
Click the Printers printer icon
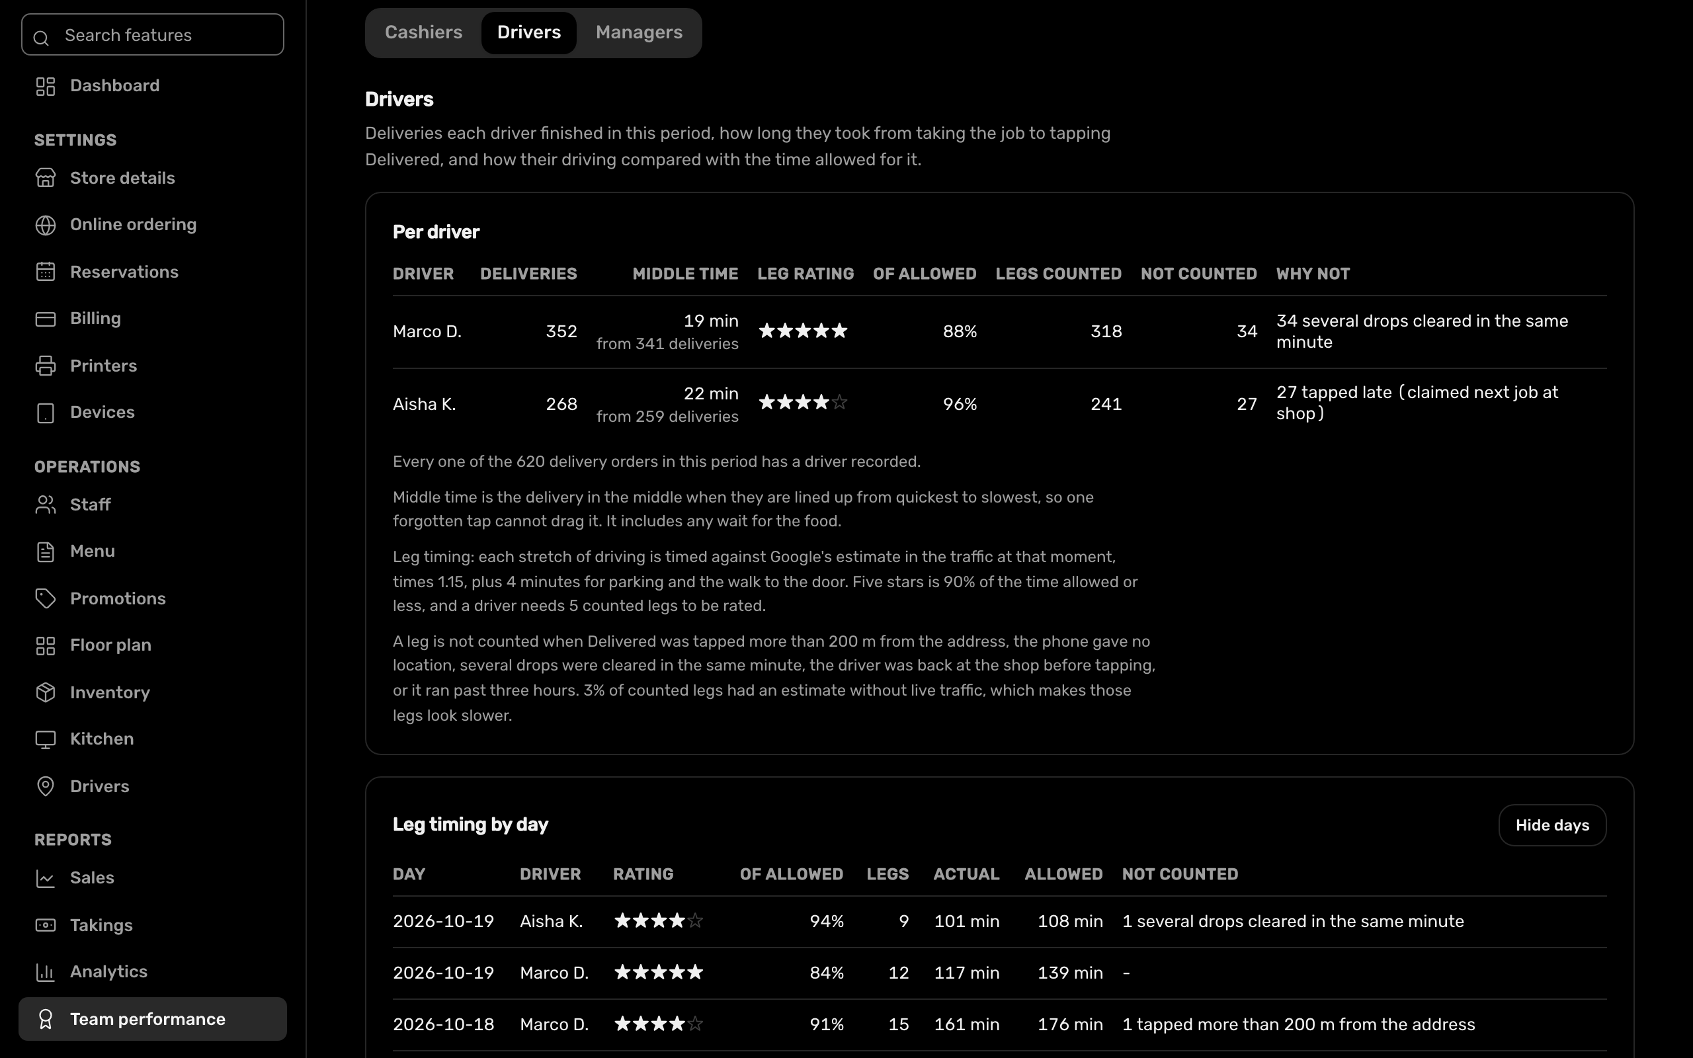tap(46, 366)
